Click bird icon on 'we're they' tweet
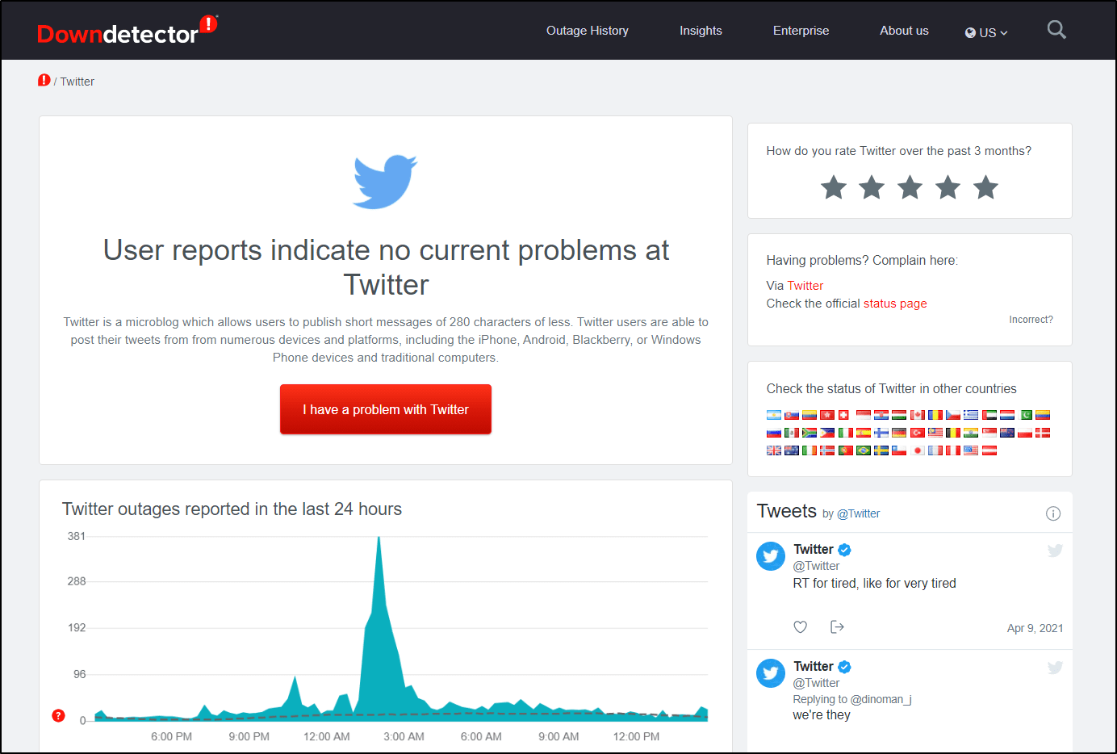Viewport: 1117px width, 754px height. [x=1055, y=668]
